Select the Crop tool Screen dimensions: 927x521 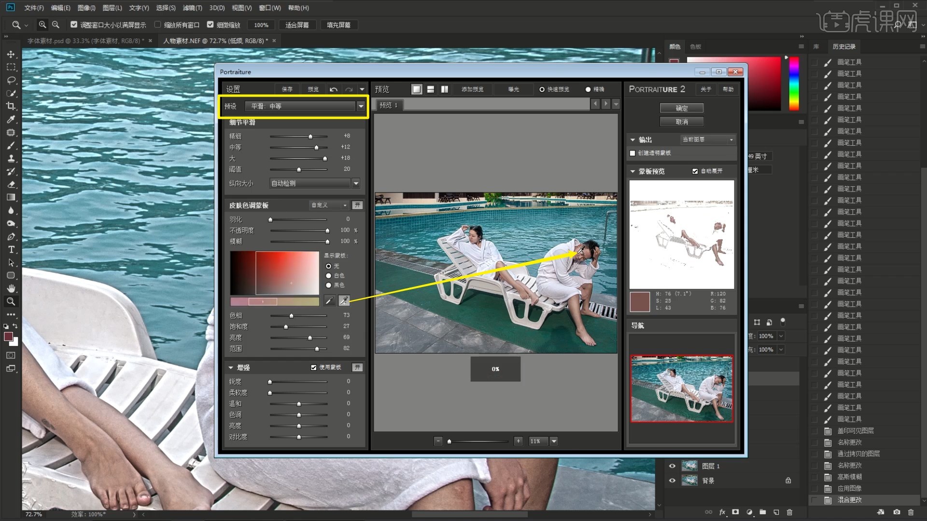pos(11,106)
